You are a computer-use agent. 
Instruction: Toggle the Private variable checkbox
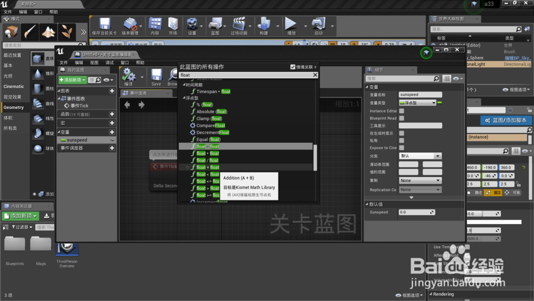(x=402, y=141)
